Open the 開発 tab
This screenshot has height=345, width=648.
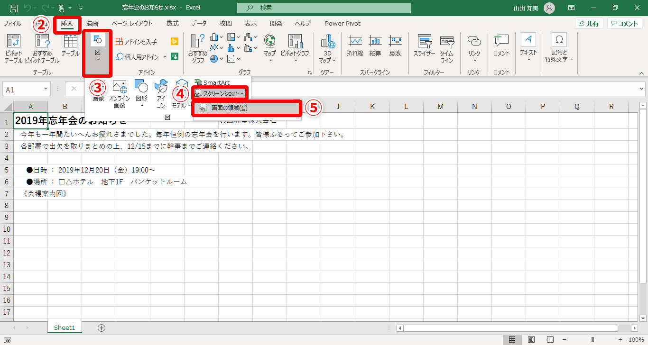pyautogui.click(x=276, y=23)
